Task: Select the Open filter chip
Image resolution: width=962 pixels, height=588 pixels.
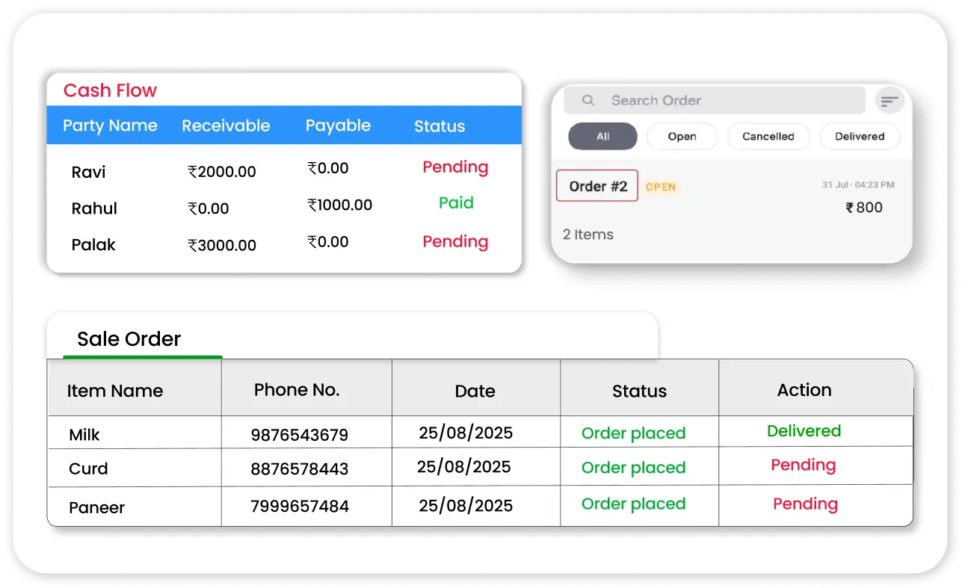Action: [x=682, y=137]
